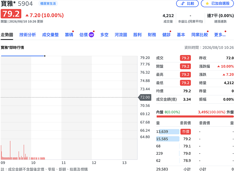
Task: Click the 資料時間 timestamp text
Action: pyautogui.click(x=209, y=48)
